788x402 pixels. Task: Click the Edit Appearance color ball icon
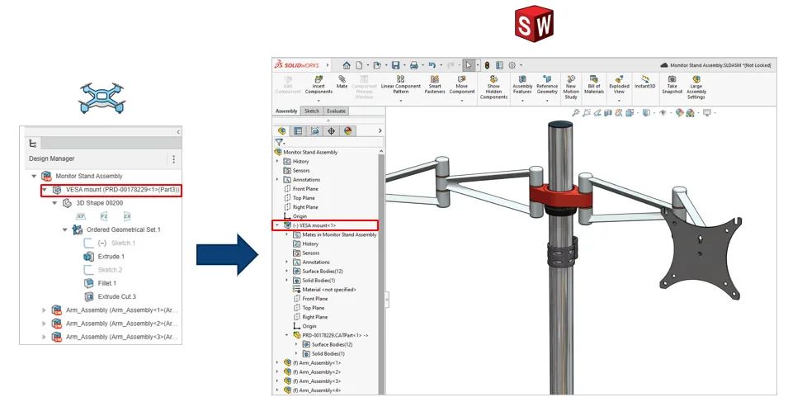tap(679, 113)
